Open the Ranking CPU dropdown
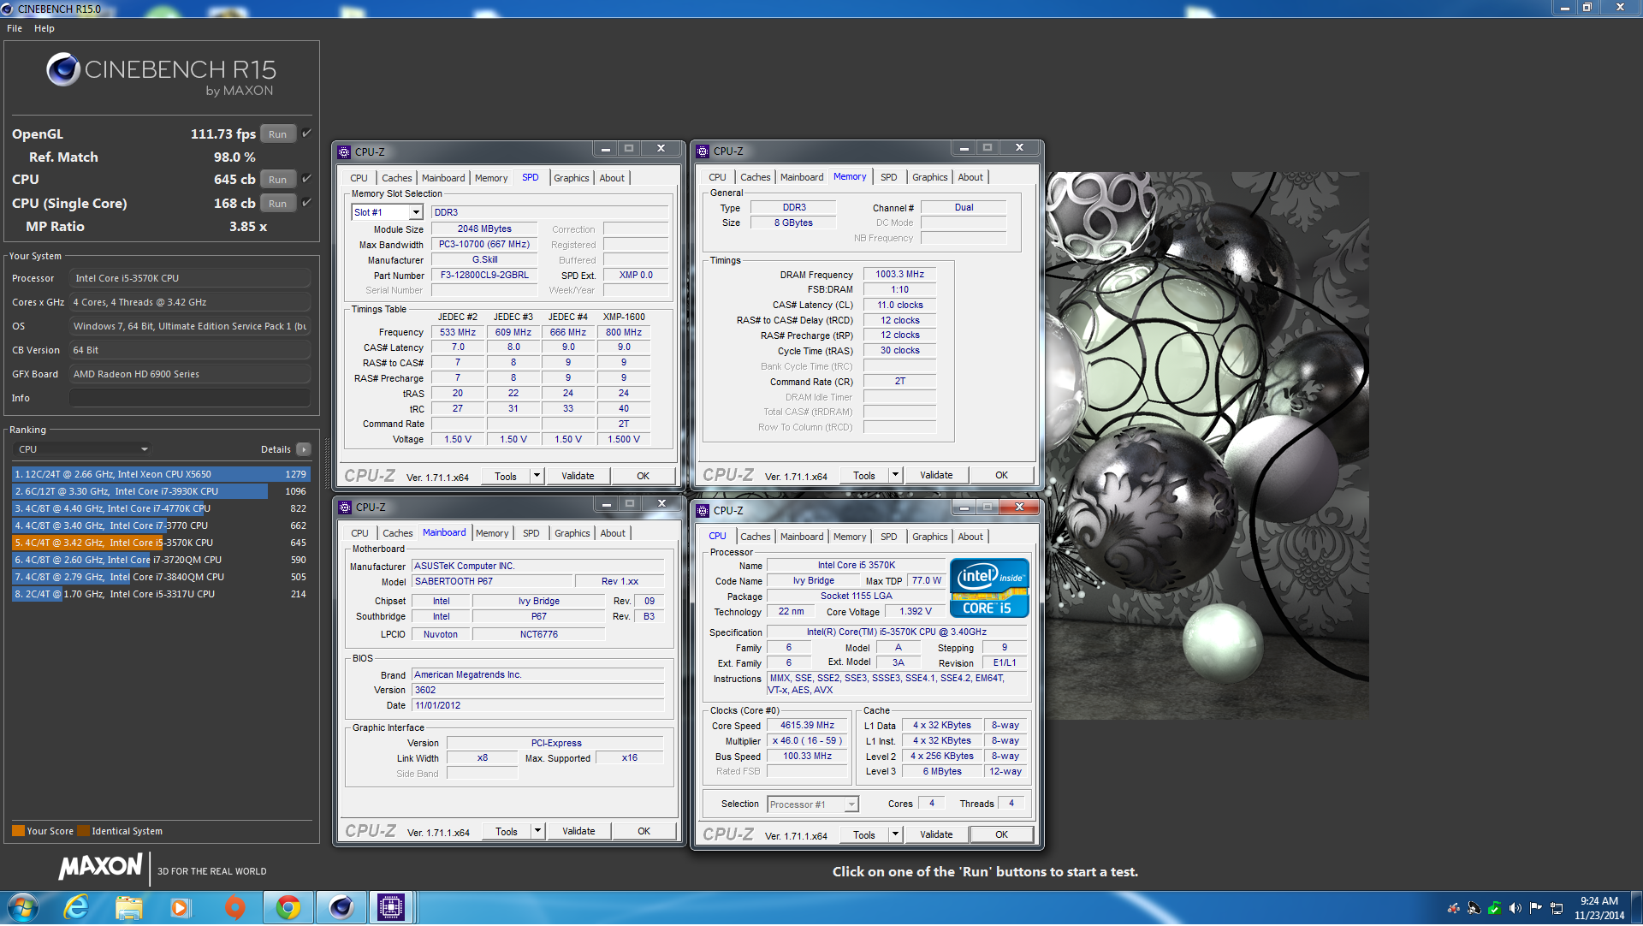1643x926 pixels. click(83, 449)
